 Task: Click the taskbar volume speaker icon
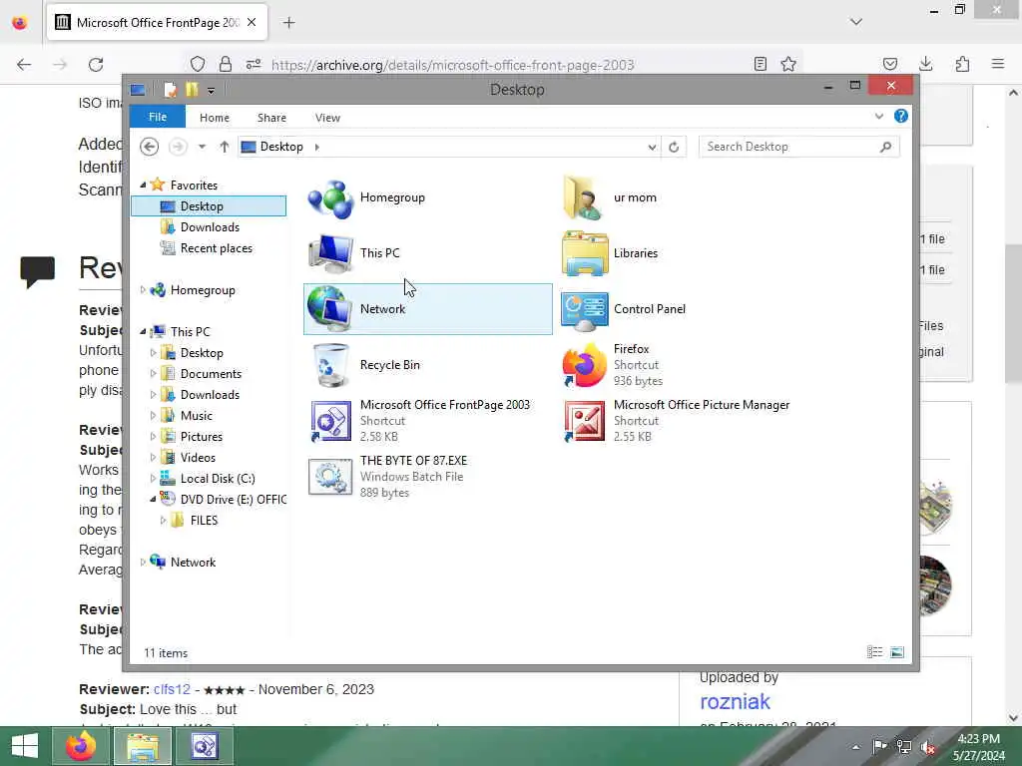pos(928,746)
